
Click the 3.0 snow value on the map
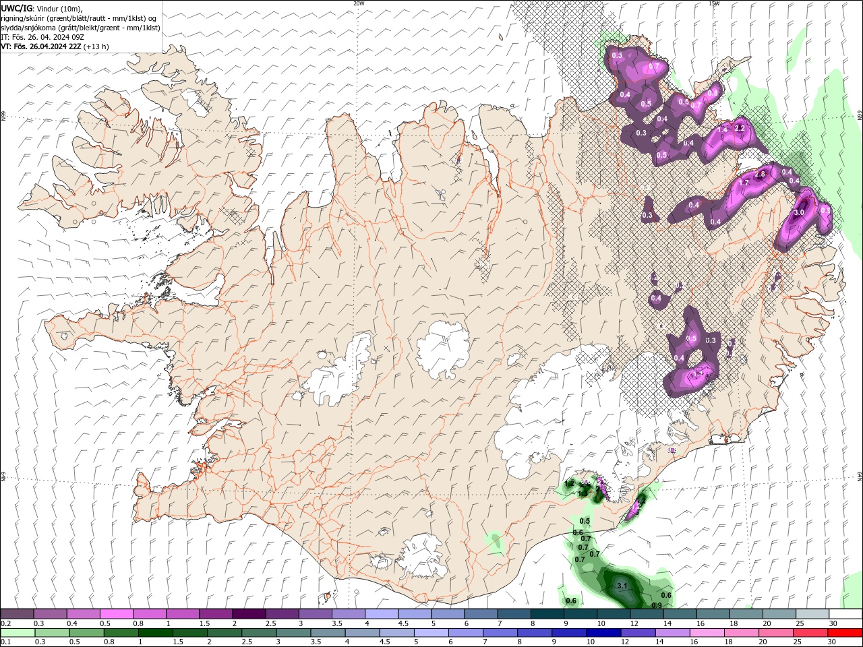pyautogui.click(x=799, y=212)
